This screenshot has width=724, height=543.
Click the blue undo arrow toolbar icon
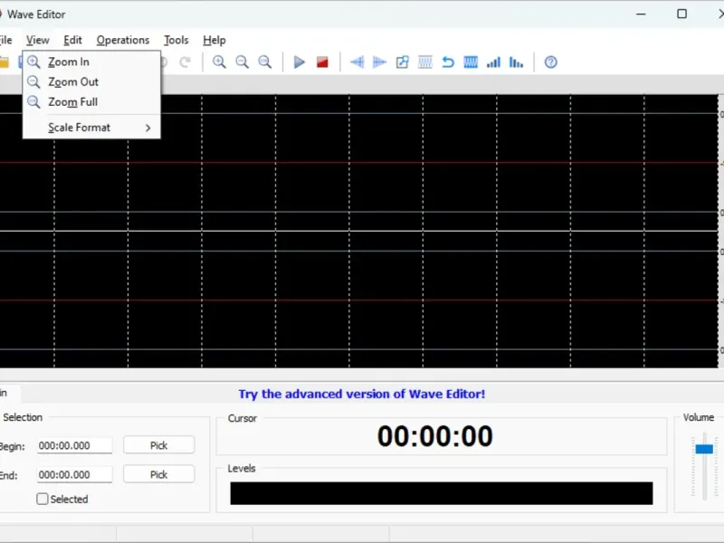(x=448, y=62)
